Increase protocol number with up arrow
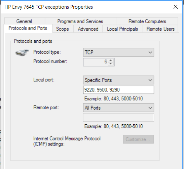The width and height of the screenshot is (184, 169). 111,60
